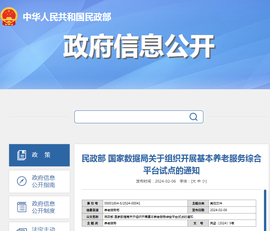Focus the search input box
The height and width of the screenshot is (231, 270).
point(139,117)
